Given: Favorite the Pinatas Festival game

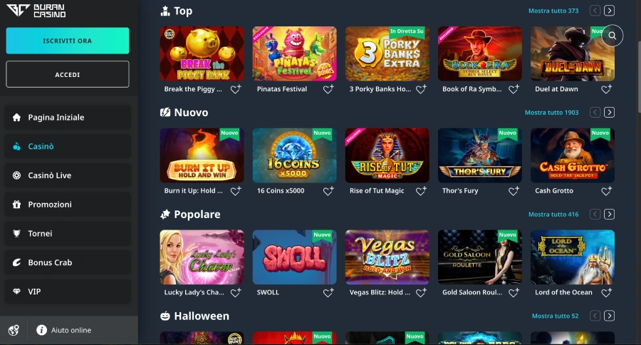Looking at the screenshot, I should [x=328, y=89].
